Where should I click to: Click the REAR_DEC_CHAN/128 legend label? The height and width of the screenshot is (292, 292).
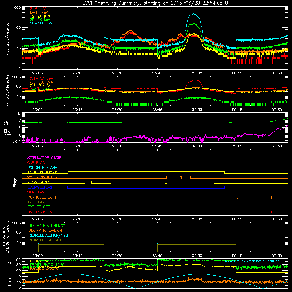48,235
